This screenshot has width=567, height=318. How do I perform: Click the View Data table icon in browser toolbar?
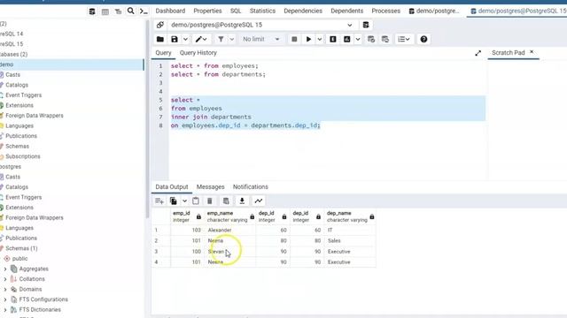coord(105,11)
